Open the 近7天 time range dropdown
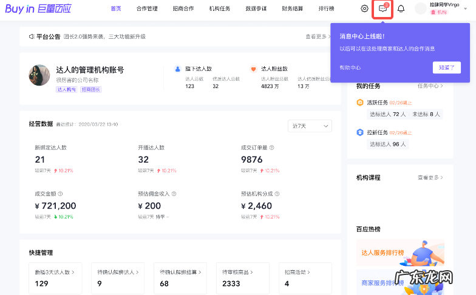The height and width of the screenshot is (295, 476). pyautogui.click(x=310, y=126)
